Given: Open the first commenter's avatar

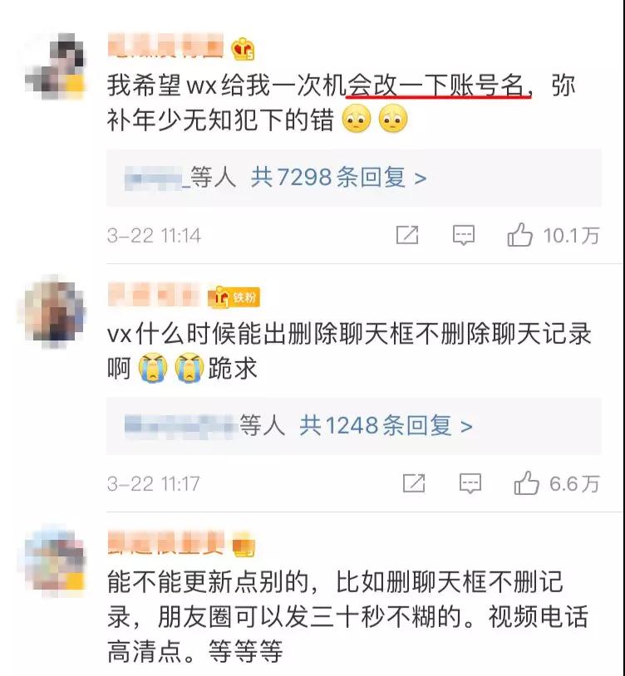Looking at the screenshot, I should point(55,65).
